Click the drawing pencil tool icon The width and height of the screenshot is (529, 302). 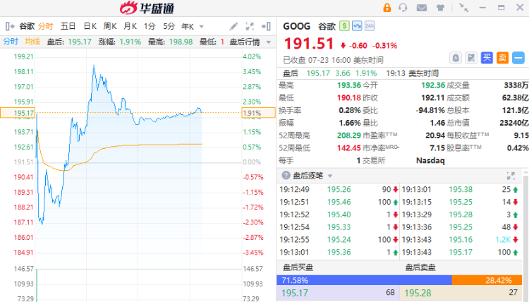233,26
